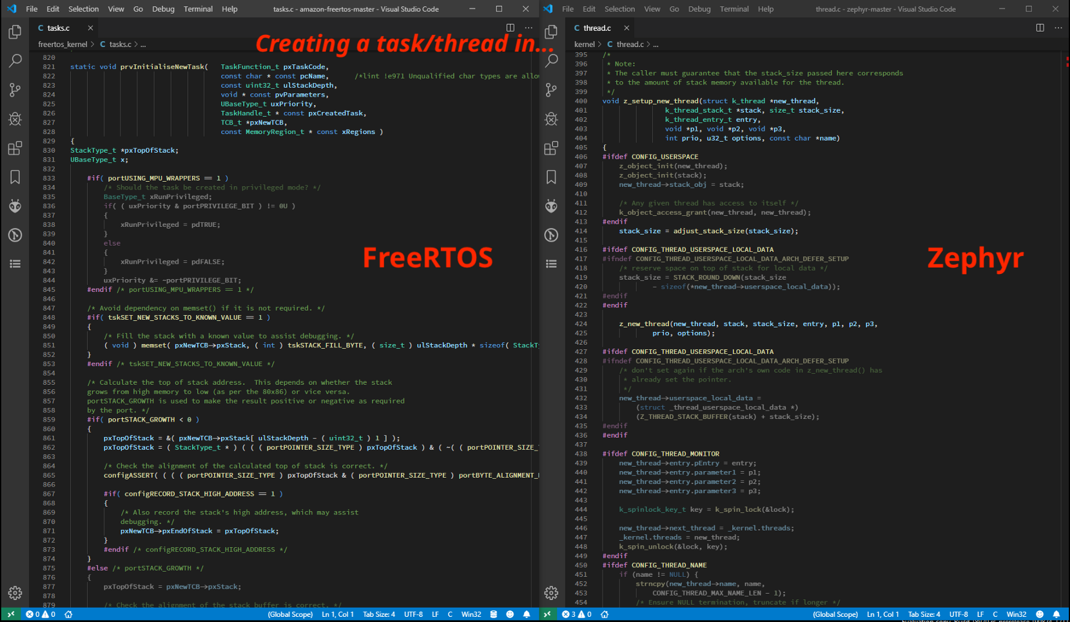
Task: Open Search view in the thread.c window
Action: pos(551,61)
